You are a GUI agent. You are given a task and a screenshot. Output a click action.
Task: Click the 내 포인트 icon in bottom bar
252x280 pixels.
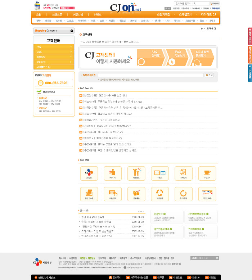(171, 277)
